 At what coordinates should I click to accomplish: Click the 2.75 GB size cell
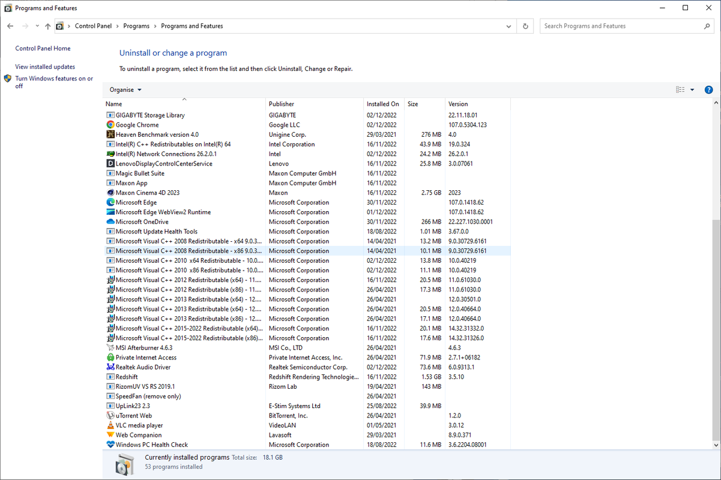point(431,193)
